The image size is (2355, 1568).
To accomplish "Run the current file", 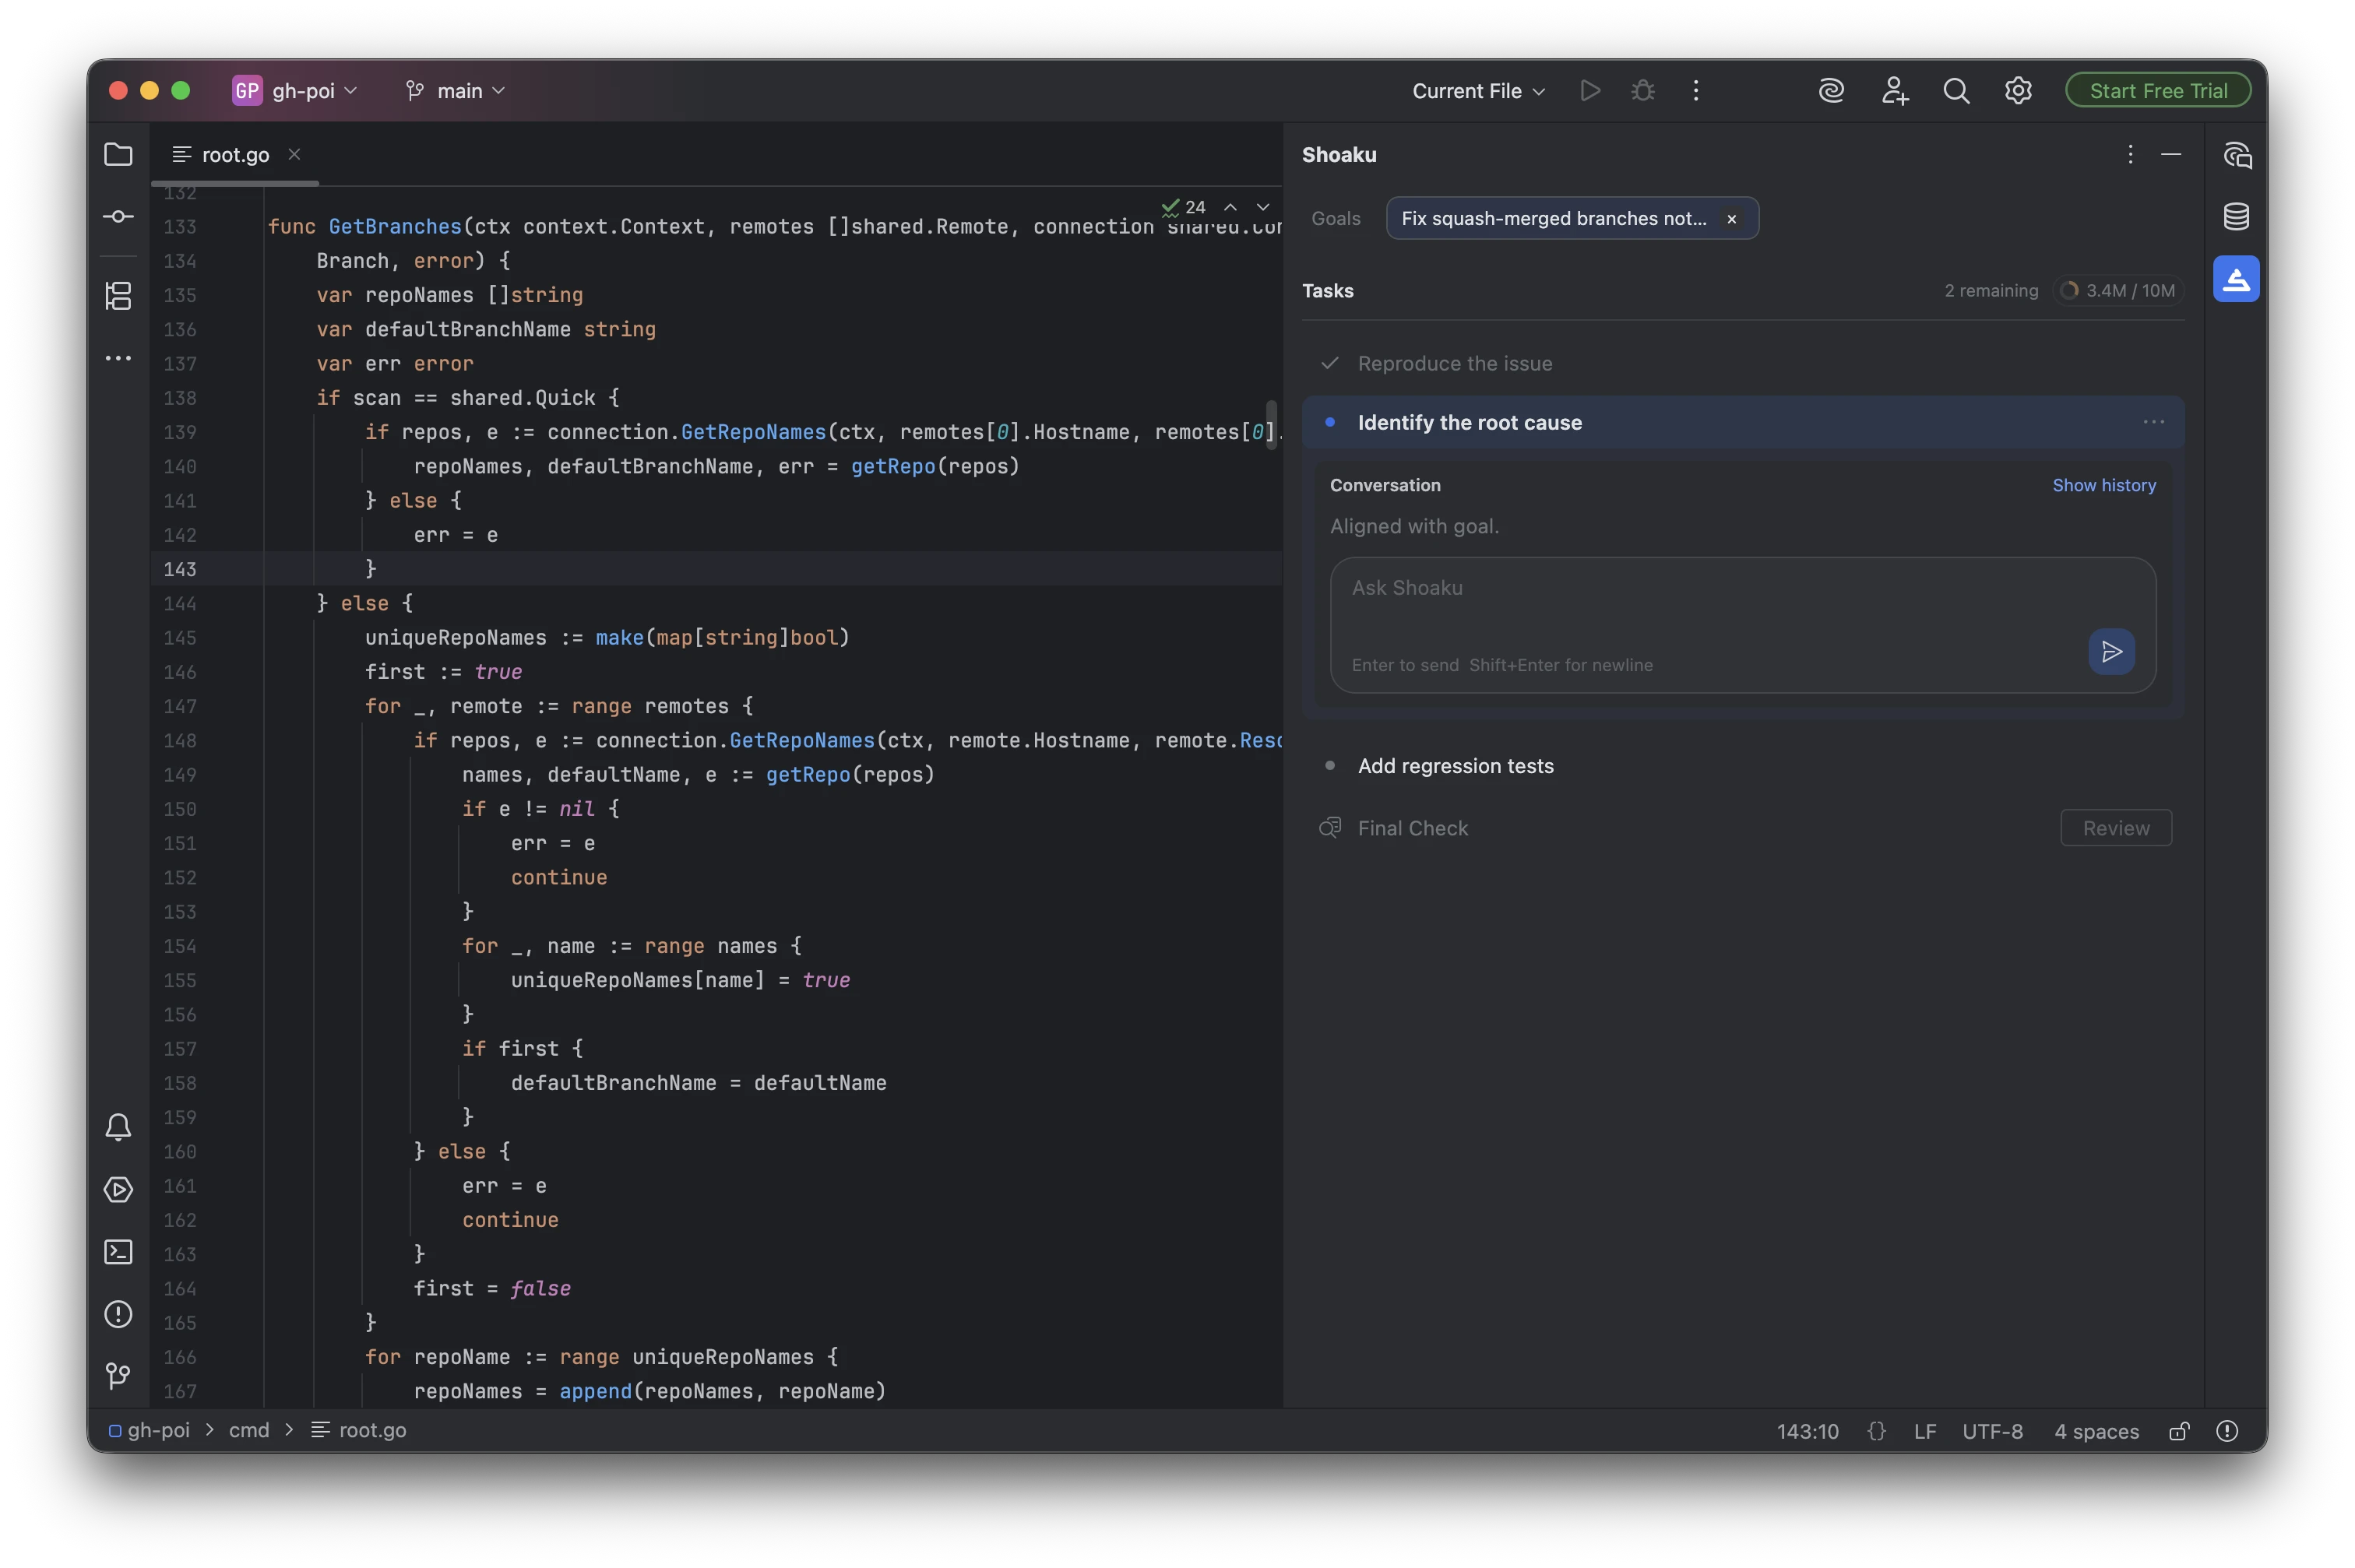I will [x=1589, y=91].
